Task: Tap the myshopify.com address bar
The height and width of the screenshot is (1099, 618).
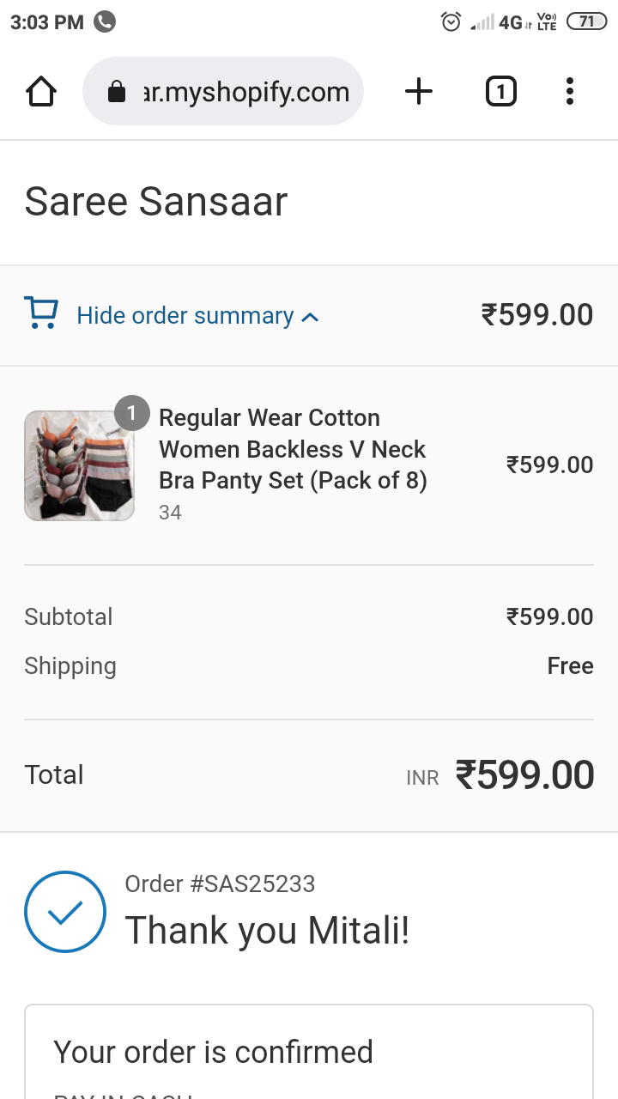Action: (245, 92)
